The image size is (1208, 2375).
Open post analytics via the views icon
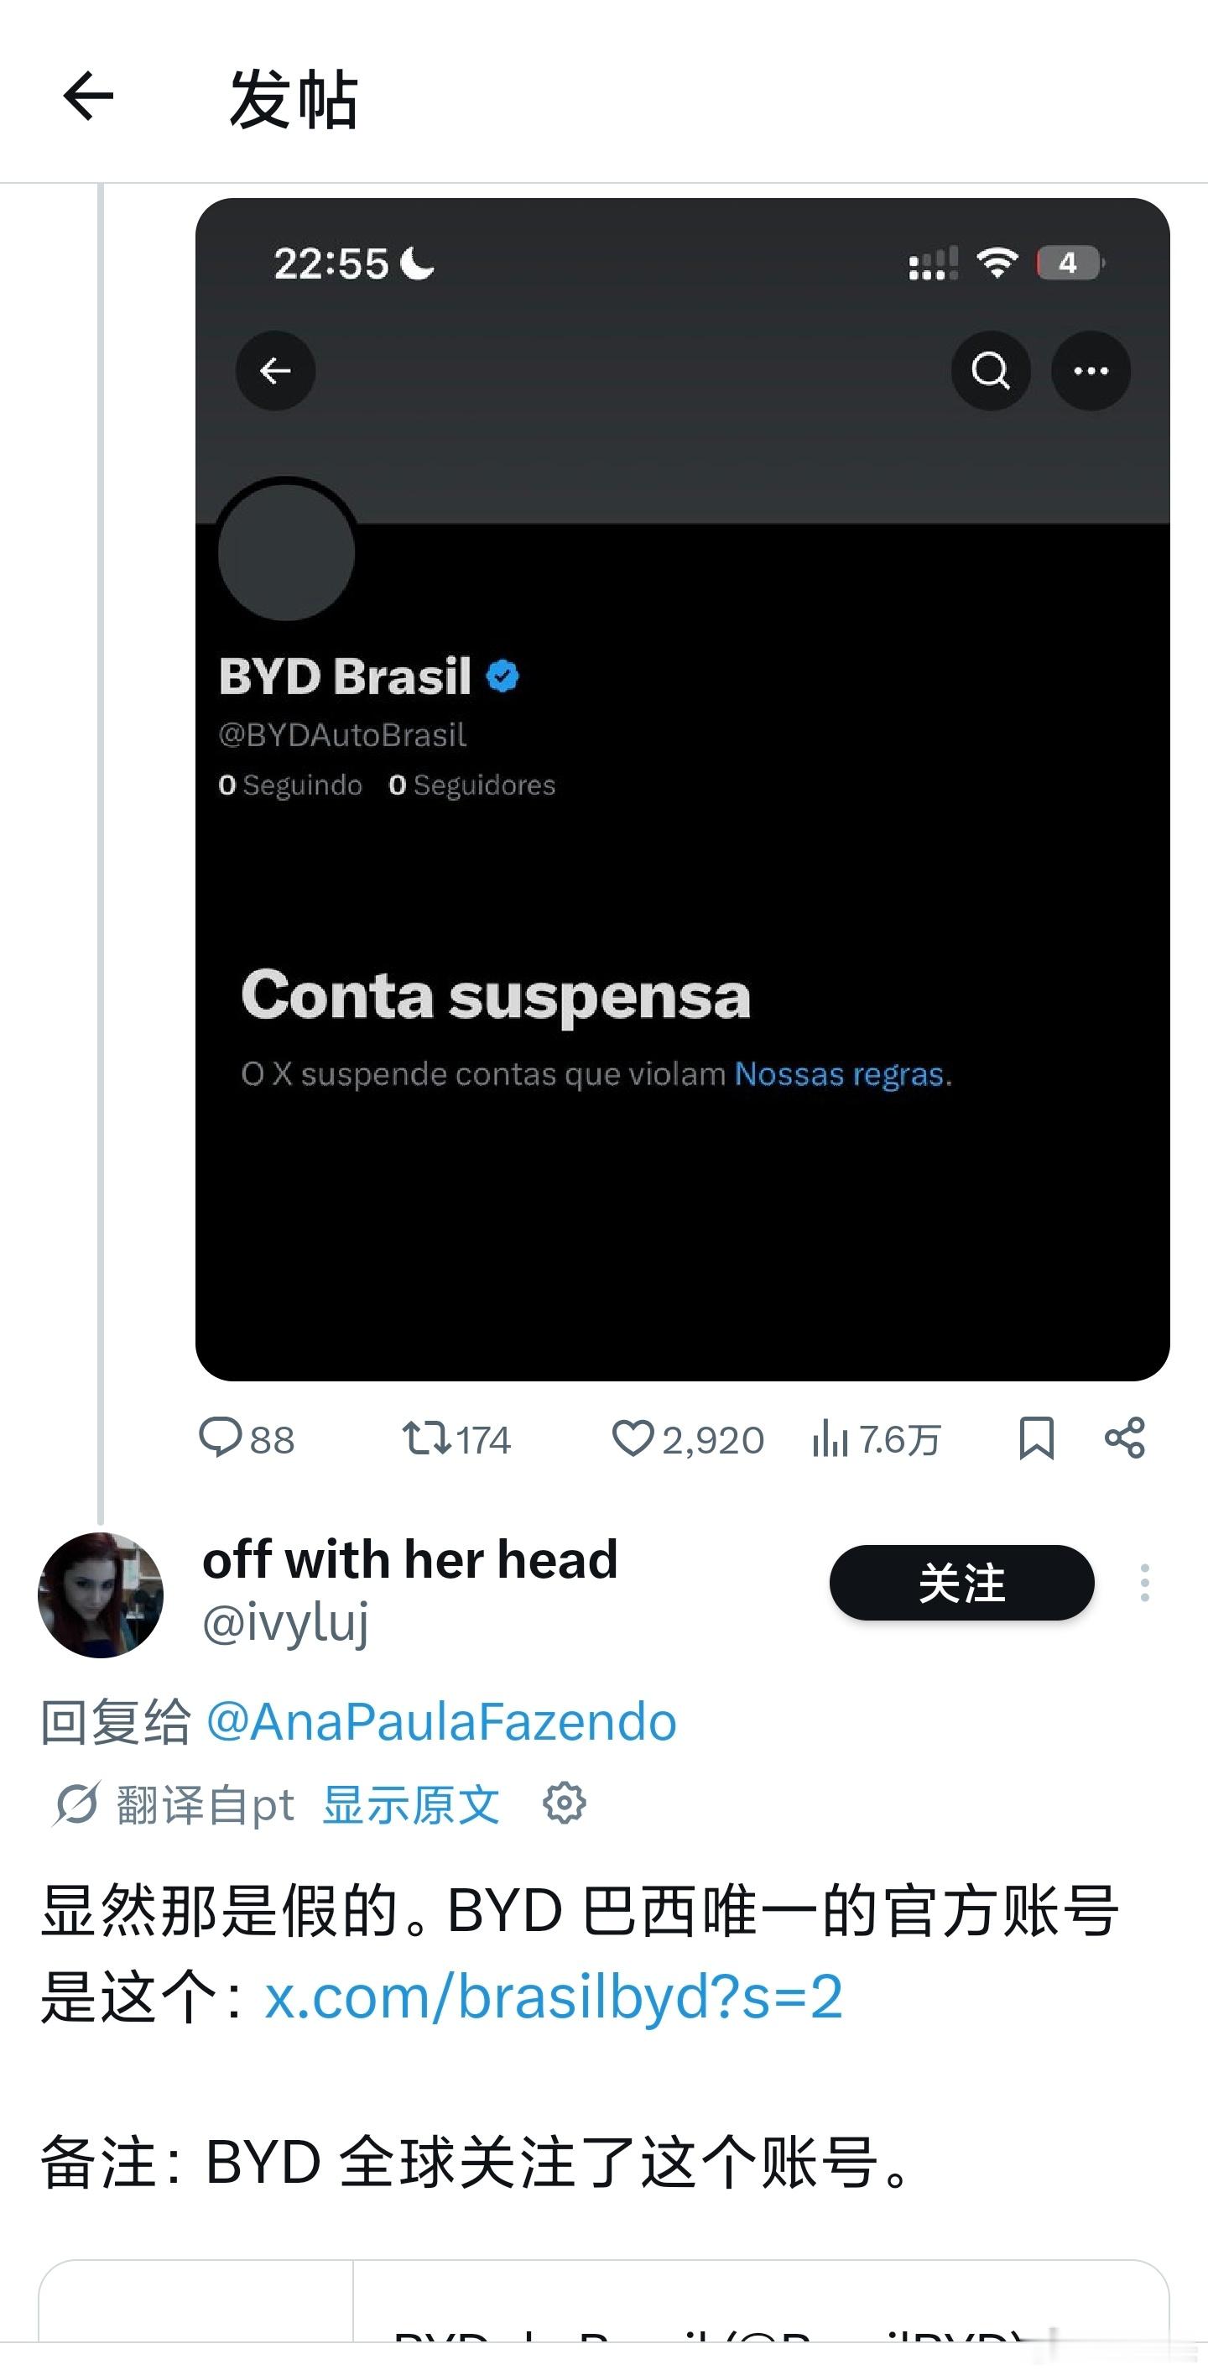(x=834, y=1438)
